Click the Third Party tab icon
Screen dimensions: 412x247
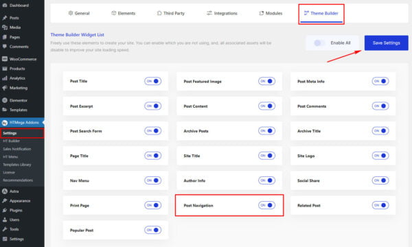click(x=159, y=13)
